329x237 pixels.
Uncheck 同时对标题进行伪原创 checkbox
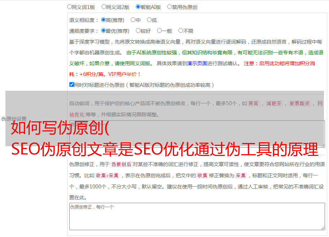(72, 85)
